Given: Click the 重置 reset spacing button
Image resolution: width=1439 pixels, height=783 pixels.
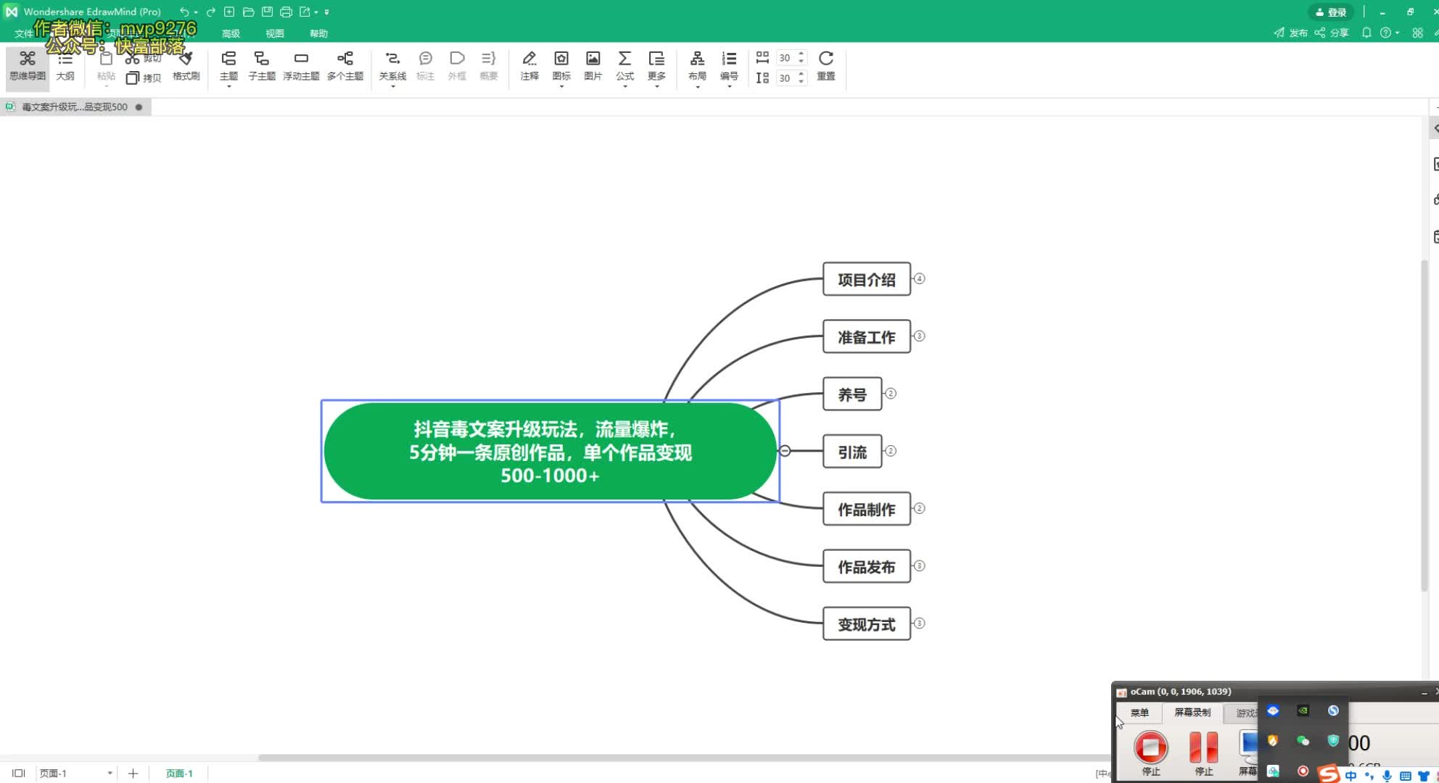Looking at the screenshot, I should pos(826,65).
